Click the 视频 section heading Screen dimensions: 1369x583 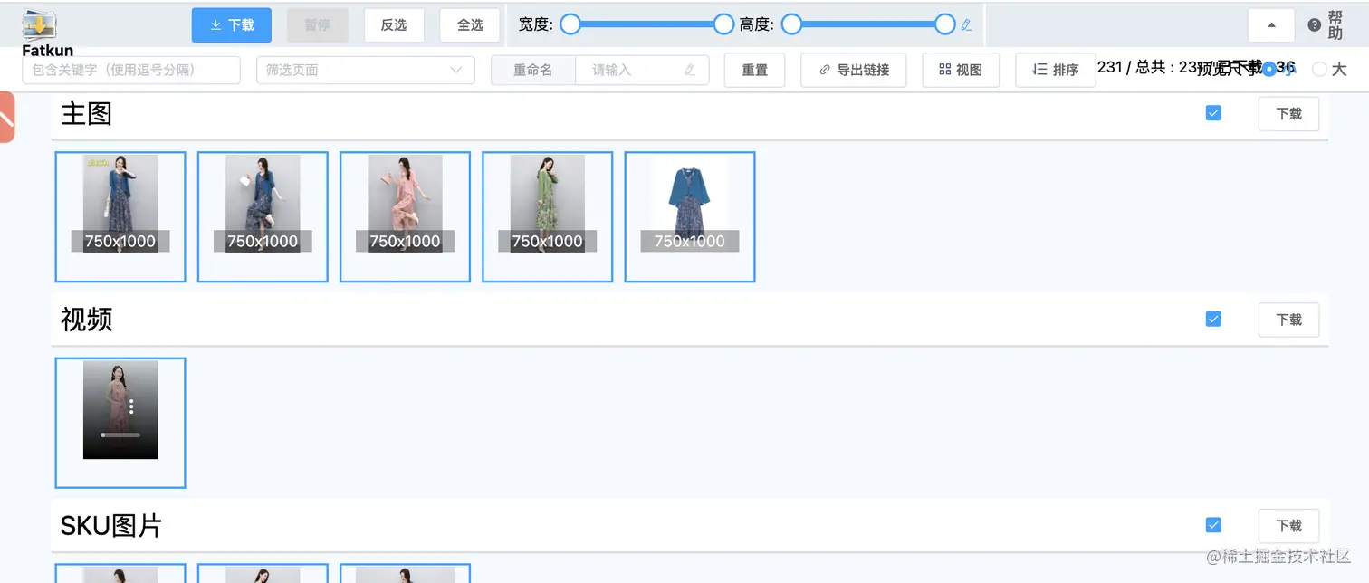pyautogui.click(x=86, y=320)
